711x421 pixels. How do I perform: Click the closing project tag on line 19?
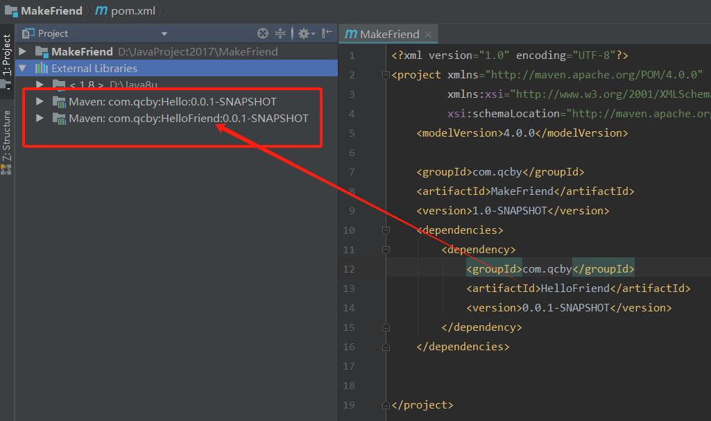coord(422,405)
